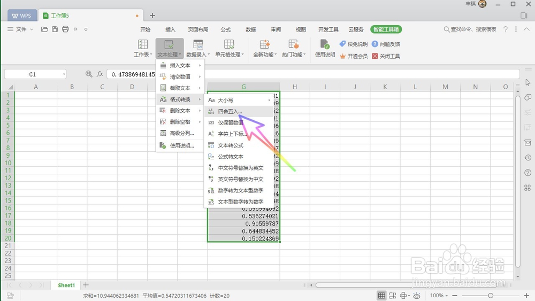535x301 pixels.
Task: Select 字符上下标... menu item
Action: (x=239, y=134)
